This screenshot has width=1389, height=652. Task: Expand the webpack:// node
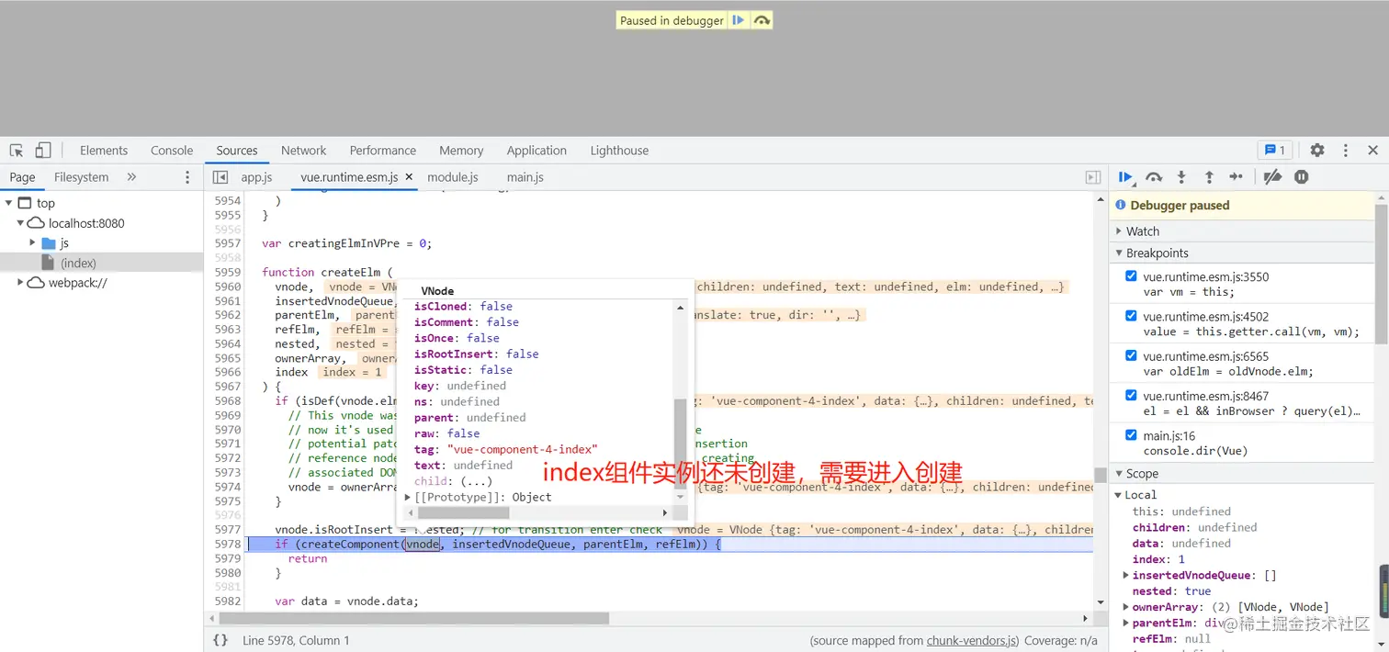pyautogui.click(x=20, y=283)
